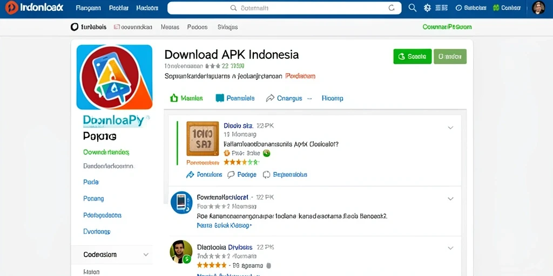Click the user photo avatar in third review
Viewport: 553px width, 276px height.
[x=181, y=252]
